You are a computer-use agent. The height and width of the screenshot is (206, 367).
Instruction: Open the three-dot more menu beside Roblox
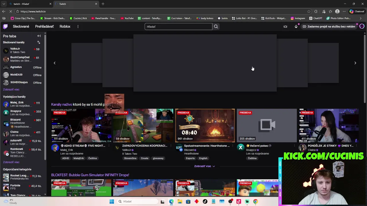coord(78,27)
